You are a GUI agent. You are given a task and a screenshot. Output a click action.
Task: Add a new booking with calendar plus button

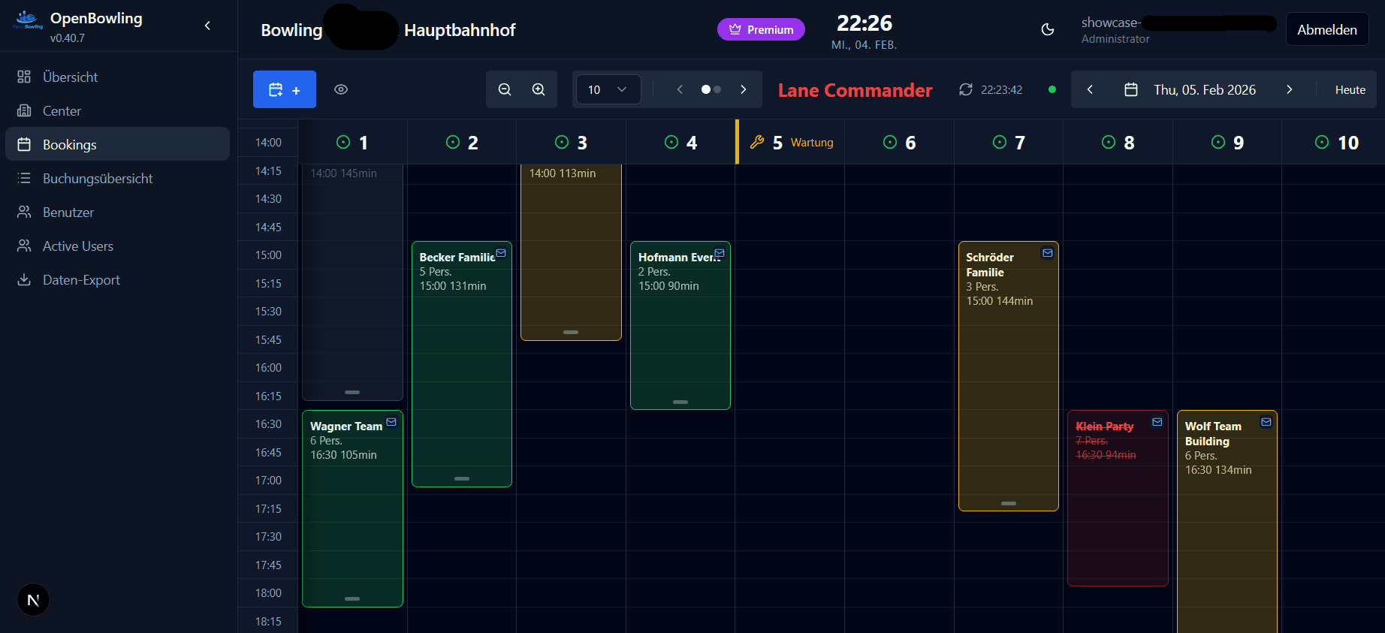point(285,89)
